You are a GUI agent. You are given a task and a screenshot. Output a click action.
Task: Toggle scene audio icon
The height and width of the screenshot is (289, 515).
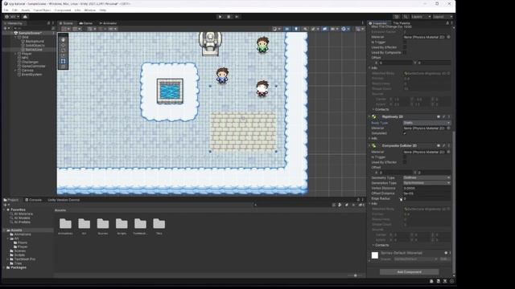[305, 29]
